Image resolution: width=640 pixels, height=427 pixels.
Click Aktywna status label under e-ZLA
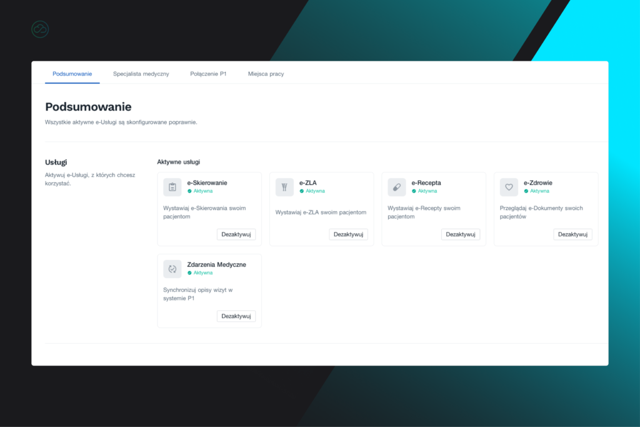[x=315, y=191]
